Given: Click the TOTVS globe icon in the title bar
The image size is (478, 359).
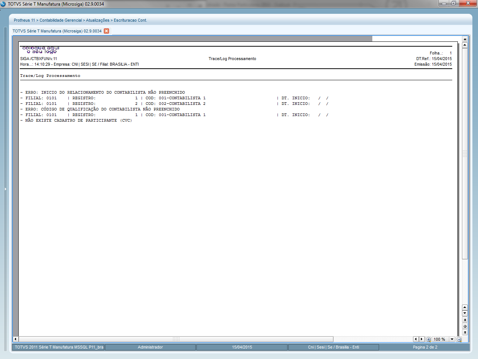Looking at the screenshot, I should 3,4.
